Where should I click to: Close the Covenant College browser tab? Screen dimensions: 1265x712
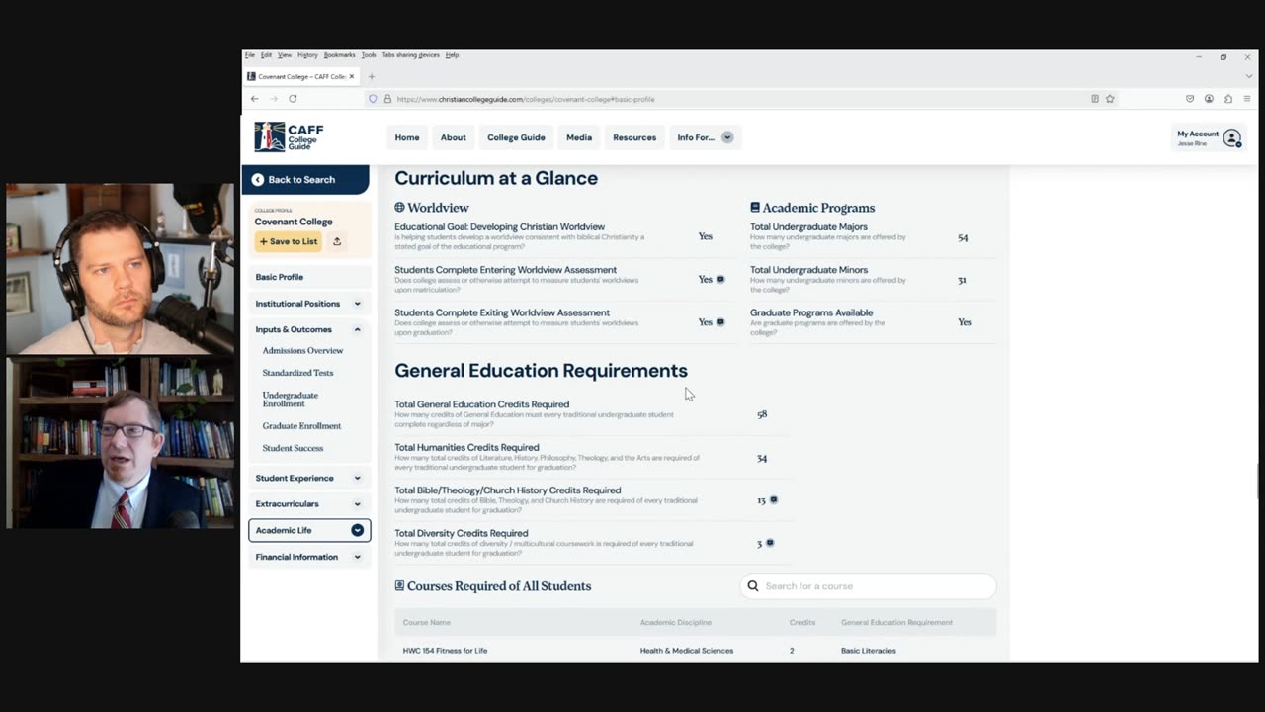tap(352, 76)
